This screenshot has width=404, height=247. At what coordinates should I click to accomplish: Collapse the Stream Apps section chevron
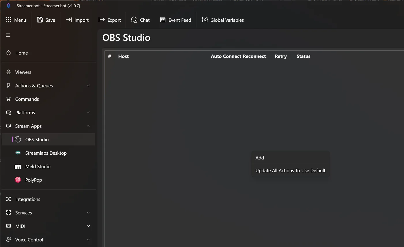89,126
